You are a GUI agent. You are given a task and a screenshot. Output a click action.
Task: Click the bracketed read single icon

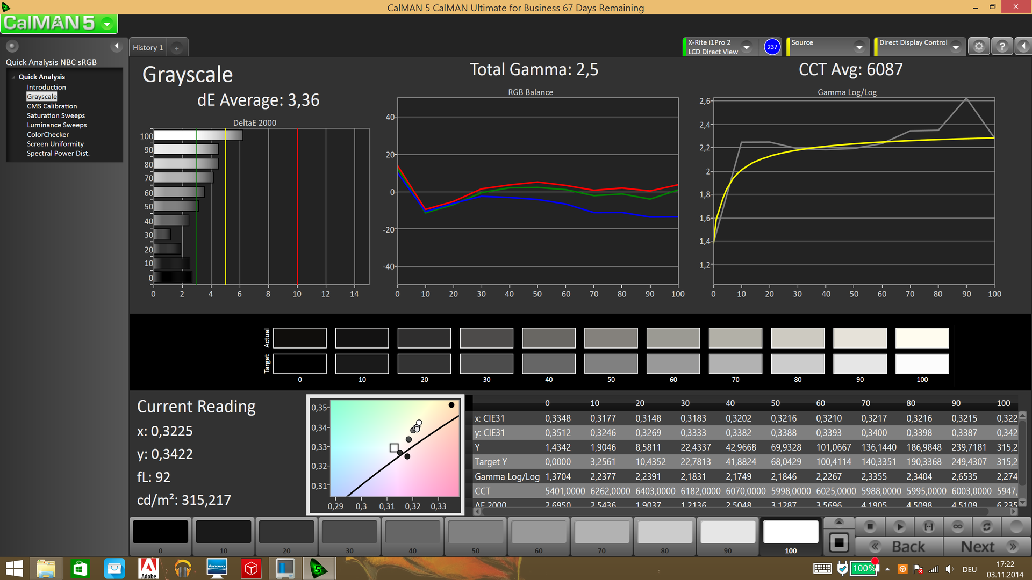click(x=928, y=527)
